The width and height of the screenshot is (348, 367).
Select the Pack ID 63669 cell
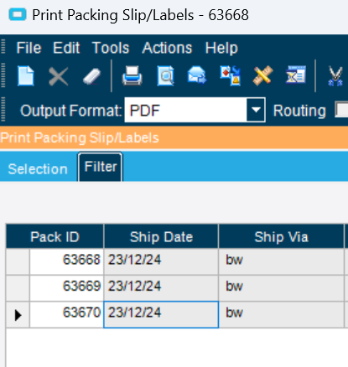[66, 286]
